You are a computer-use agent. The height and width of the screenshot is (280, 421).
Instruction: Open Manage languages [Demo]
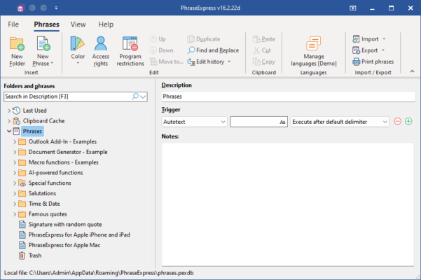click(x=314, y=51)
